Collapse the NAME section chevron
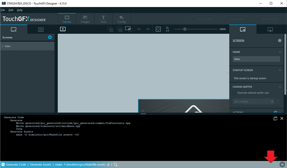 pos(280,52)
